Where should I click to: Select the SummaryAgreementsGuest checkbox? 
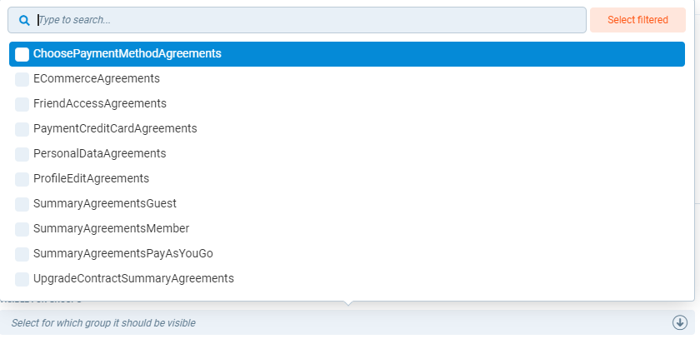pos(22,204)
